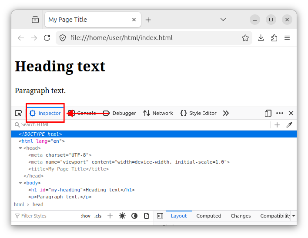Open a new browser tab
The width and height of the screenshot is (308, 238).
click(x=148, y=20)
